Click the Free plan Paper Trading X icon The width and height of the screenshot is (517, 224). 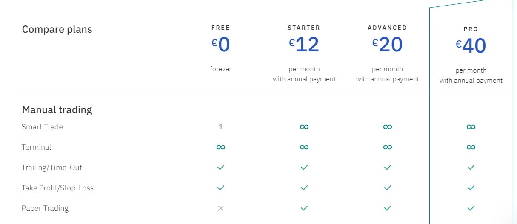(x=220, y=208)
